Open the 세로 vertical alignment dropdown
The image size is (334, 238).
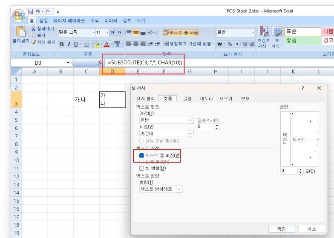(x=190, y=133)
